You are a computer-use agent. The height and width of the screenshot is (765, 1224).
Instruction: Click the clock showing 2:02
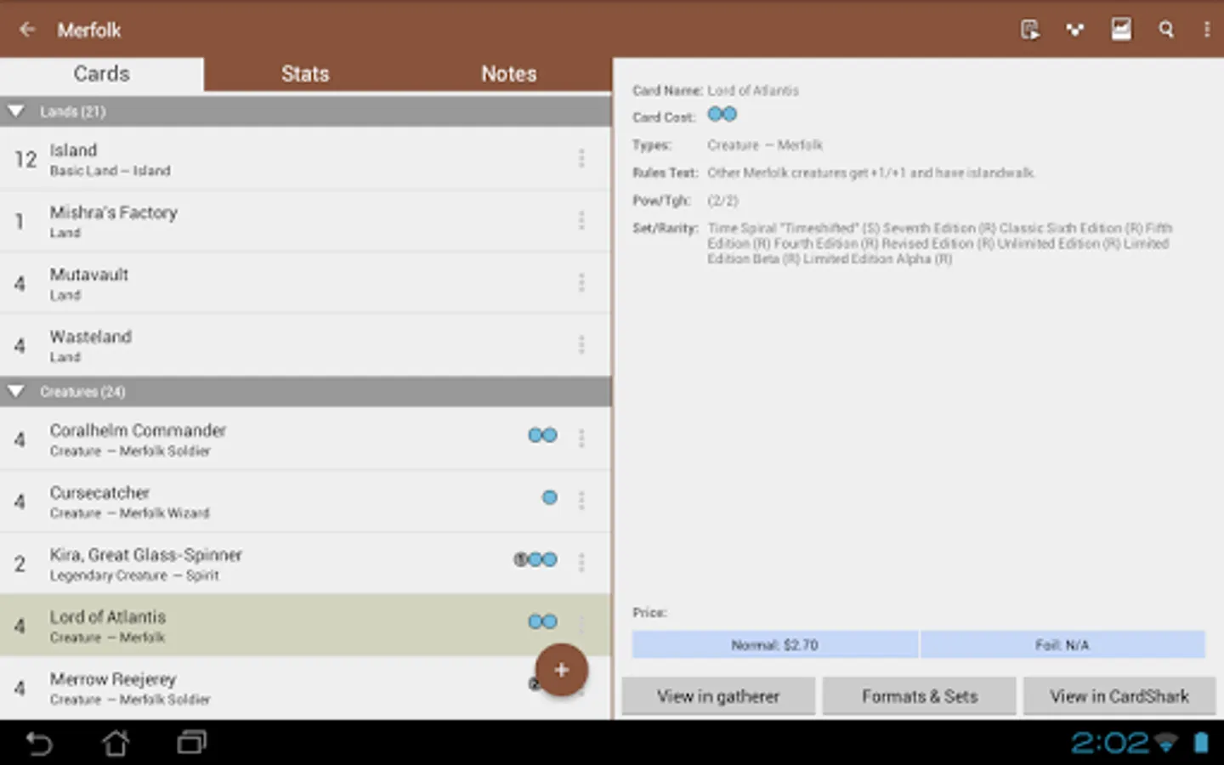coord(1109,743)
